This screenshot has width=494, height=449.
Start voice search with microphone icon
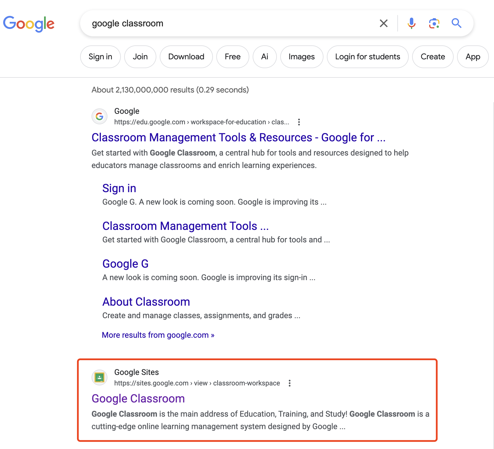coord(411,23)
